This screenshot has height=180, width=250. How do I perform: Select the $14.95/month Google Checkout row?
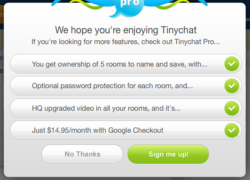[126, 130]
